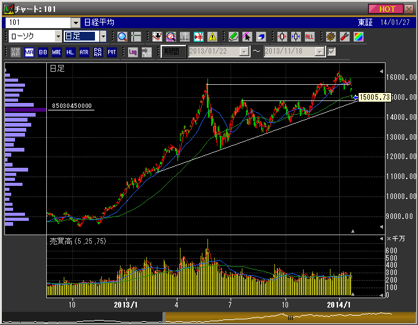
Task: Toggle the BB Bollinger Bands indicator
Action: (43, 52)
